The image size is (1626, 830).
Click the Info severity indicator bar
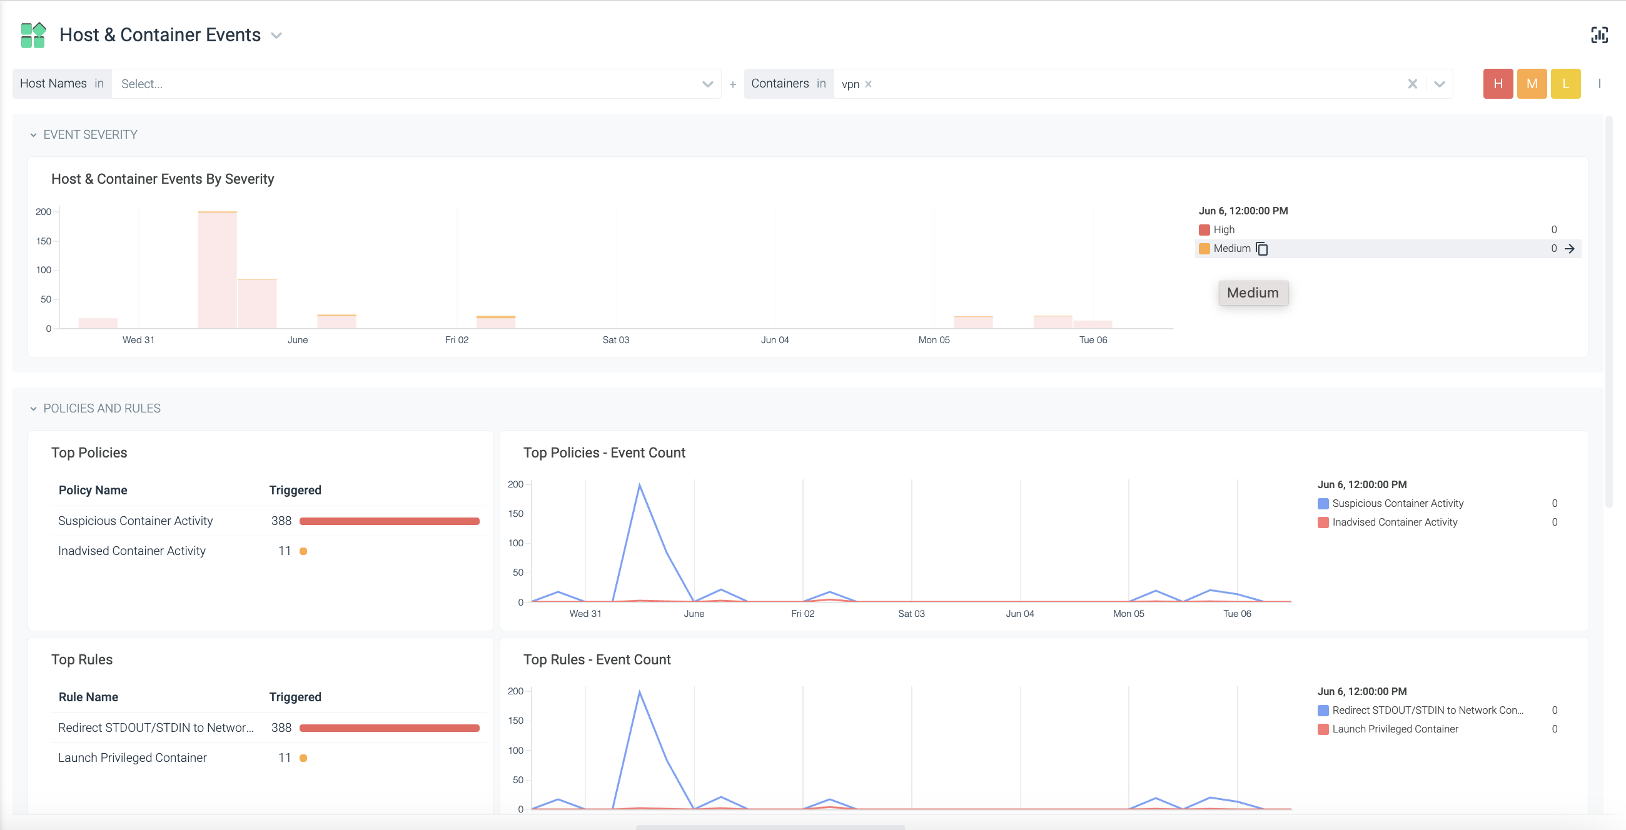tap(1599, 83)
